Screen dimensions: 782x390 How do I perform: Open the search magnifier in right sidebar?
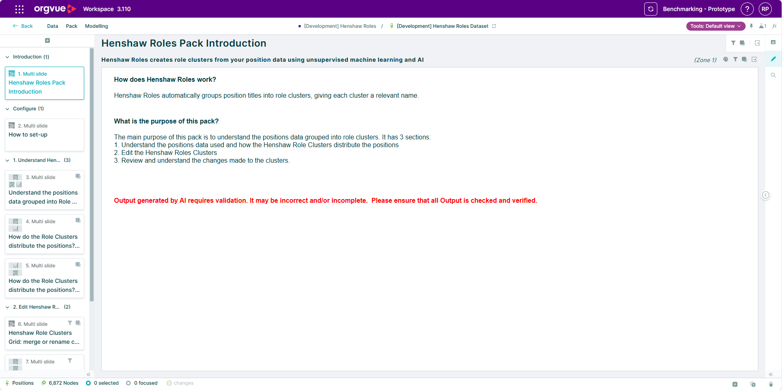click(773, 75)
